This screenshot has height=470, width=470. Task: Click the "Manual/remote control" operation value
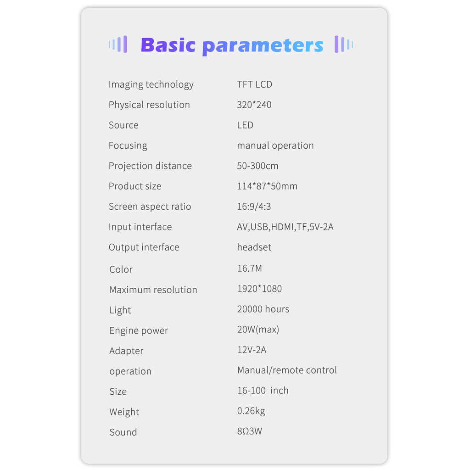click(287, 370)
